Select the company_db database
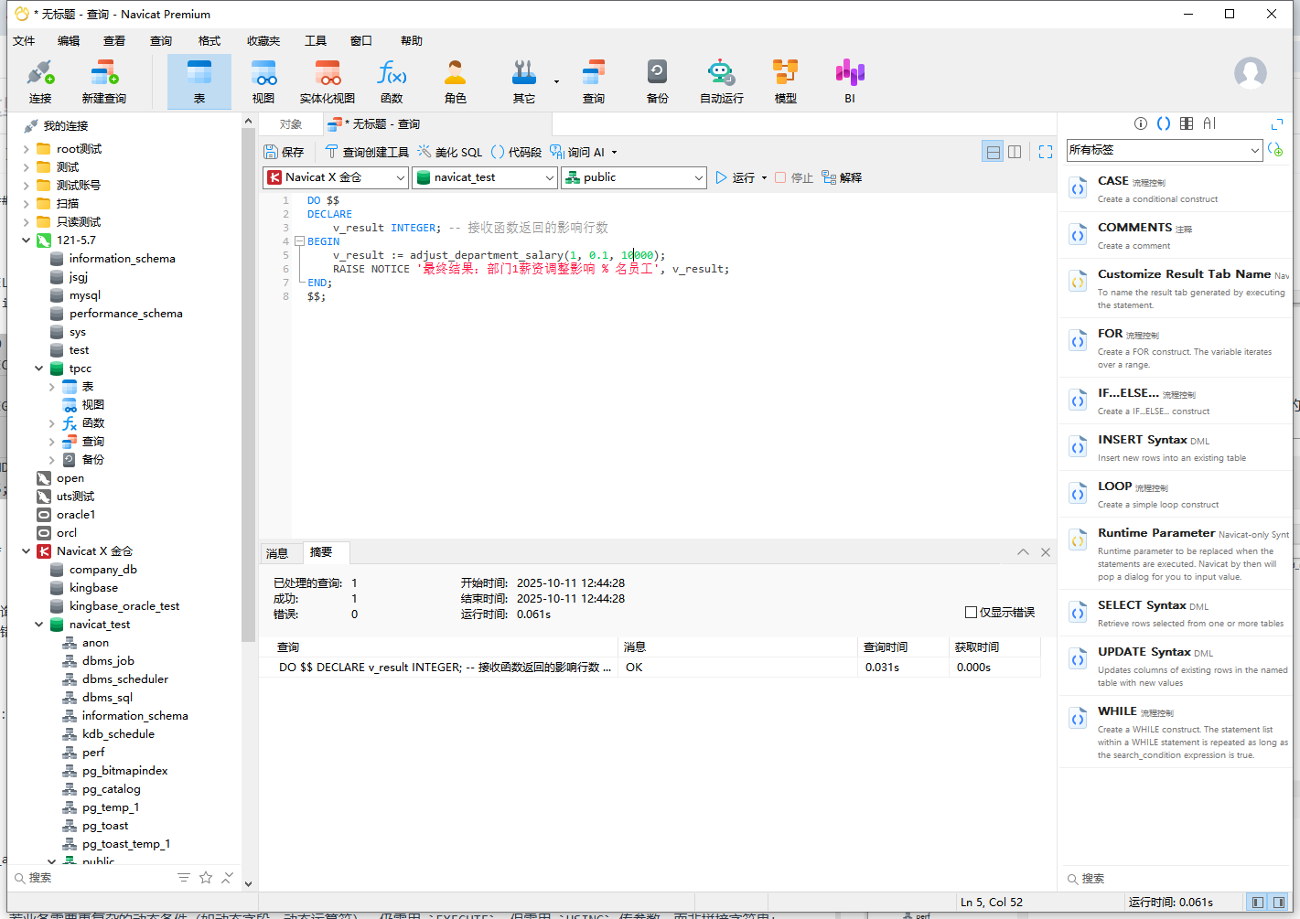Screen dimensions: 1300x919 (103, 570)
